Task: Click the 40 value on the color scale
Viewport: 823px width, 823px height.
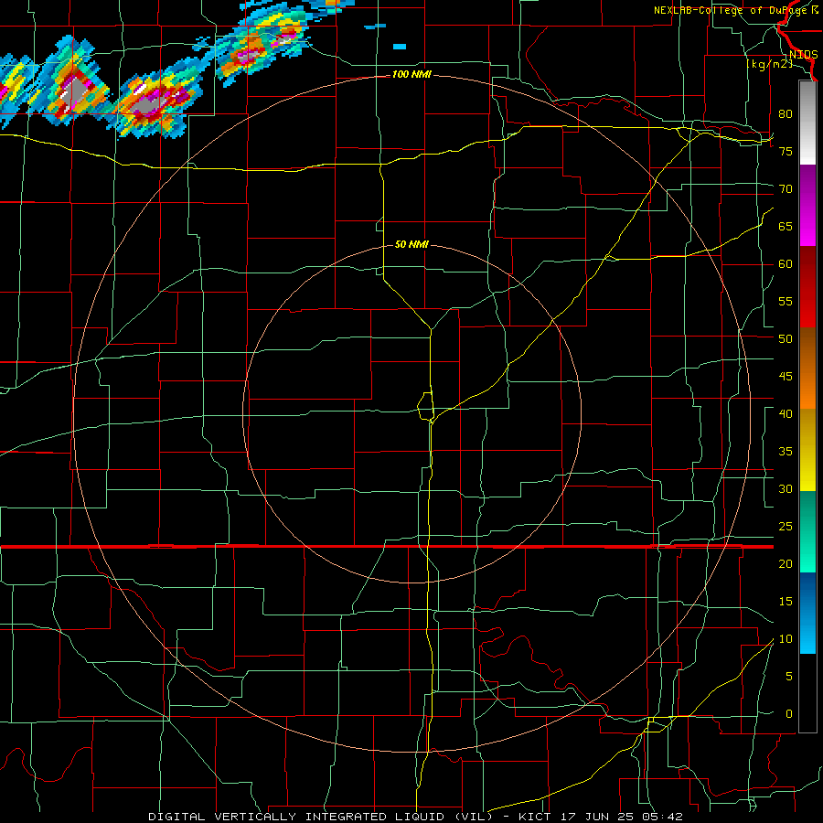Action: (x=786, y=414)
